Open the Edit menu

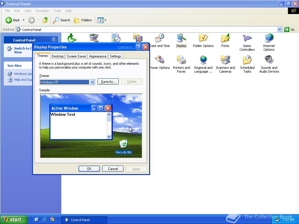pyautogui.click(x=17, y=11)
